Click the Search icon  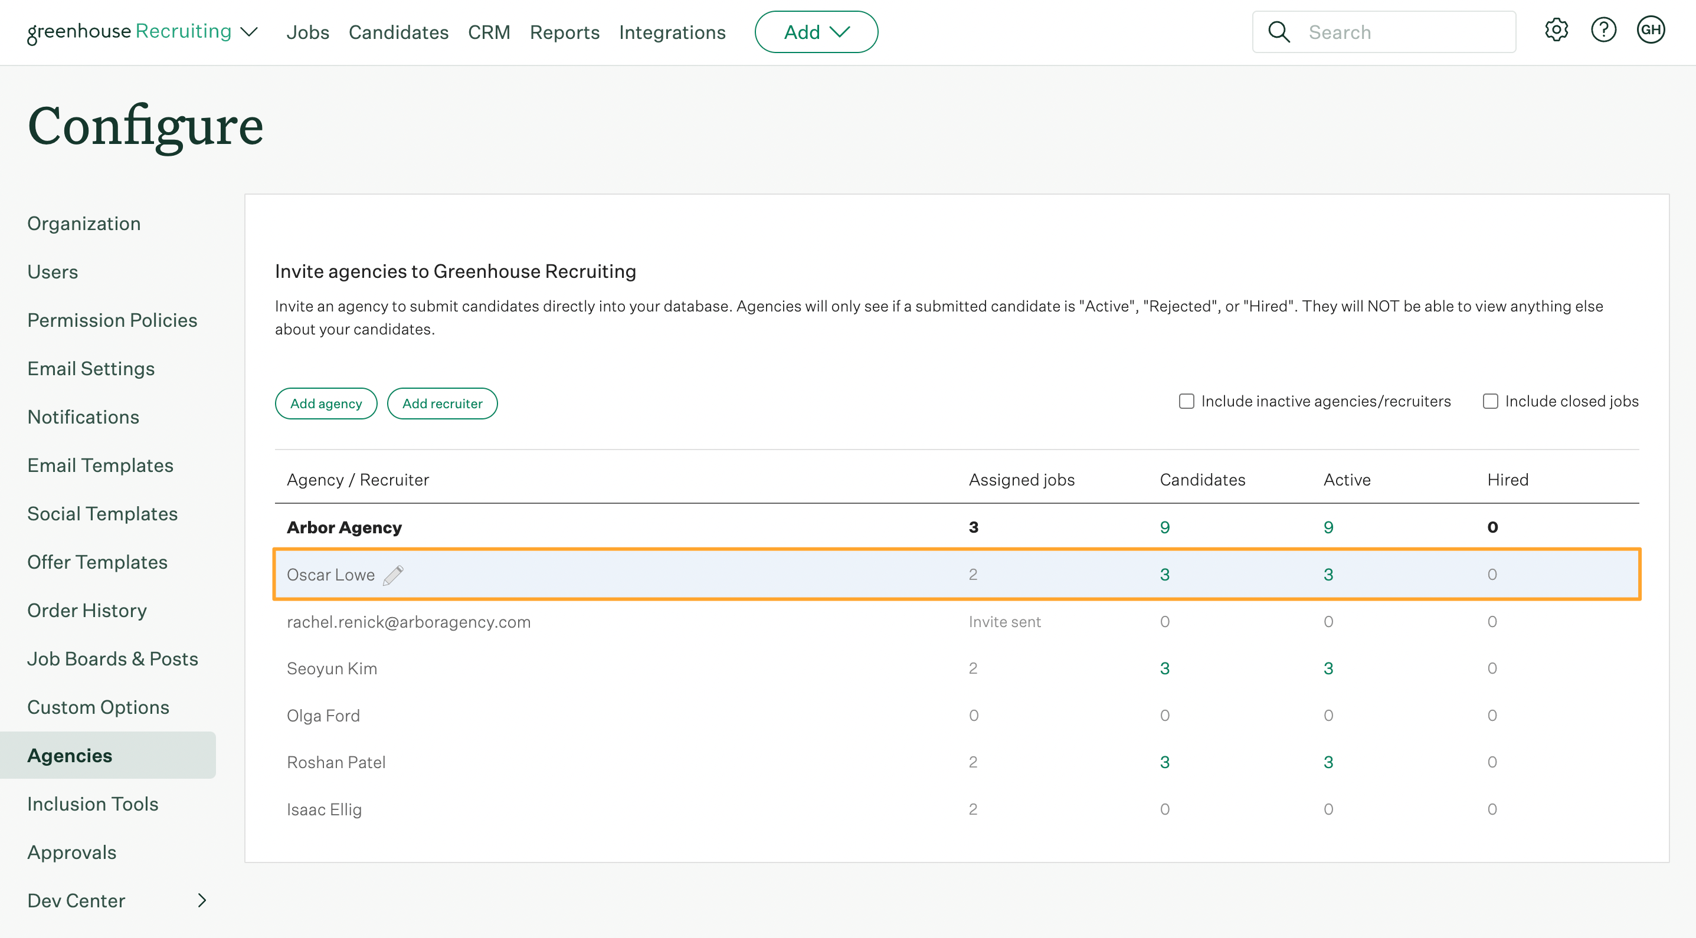click(1278, 31)
